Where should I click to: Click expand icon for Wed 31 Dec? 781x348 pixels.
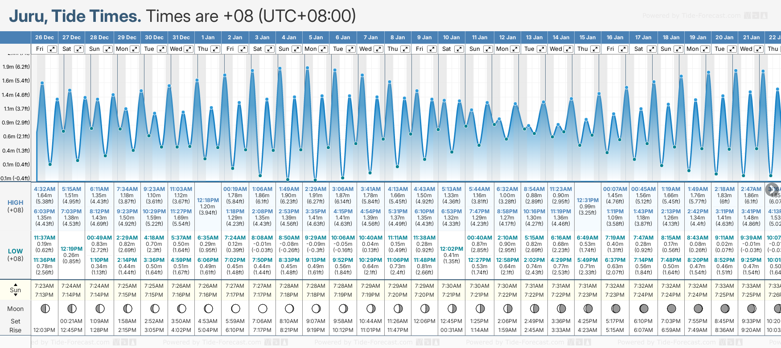pyautogui.click(x=189, y=49)
